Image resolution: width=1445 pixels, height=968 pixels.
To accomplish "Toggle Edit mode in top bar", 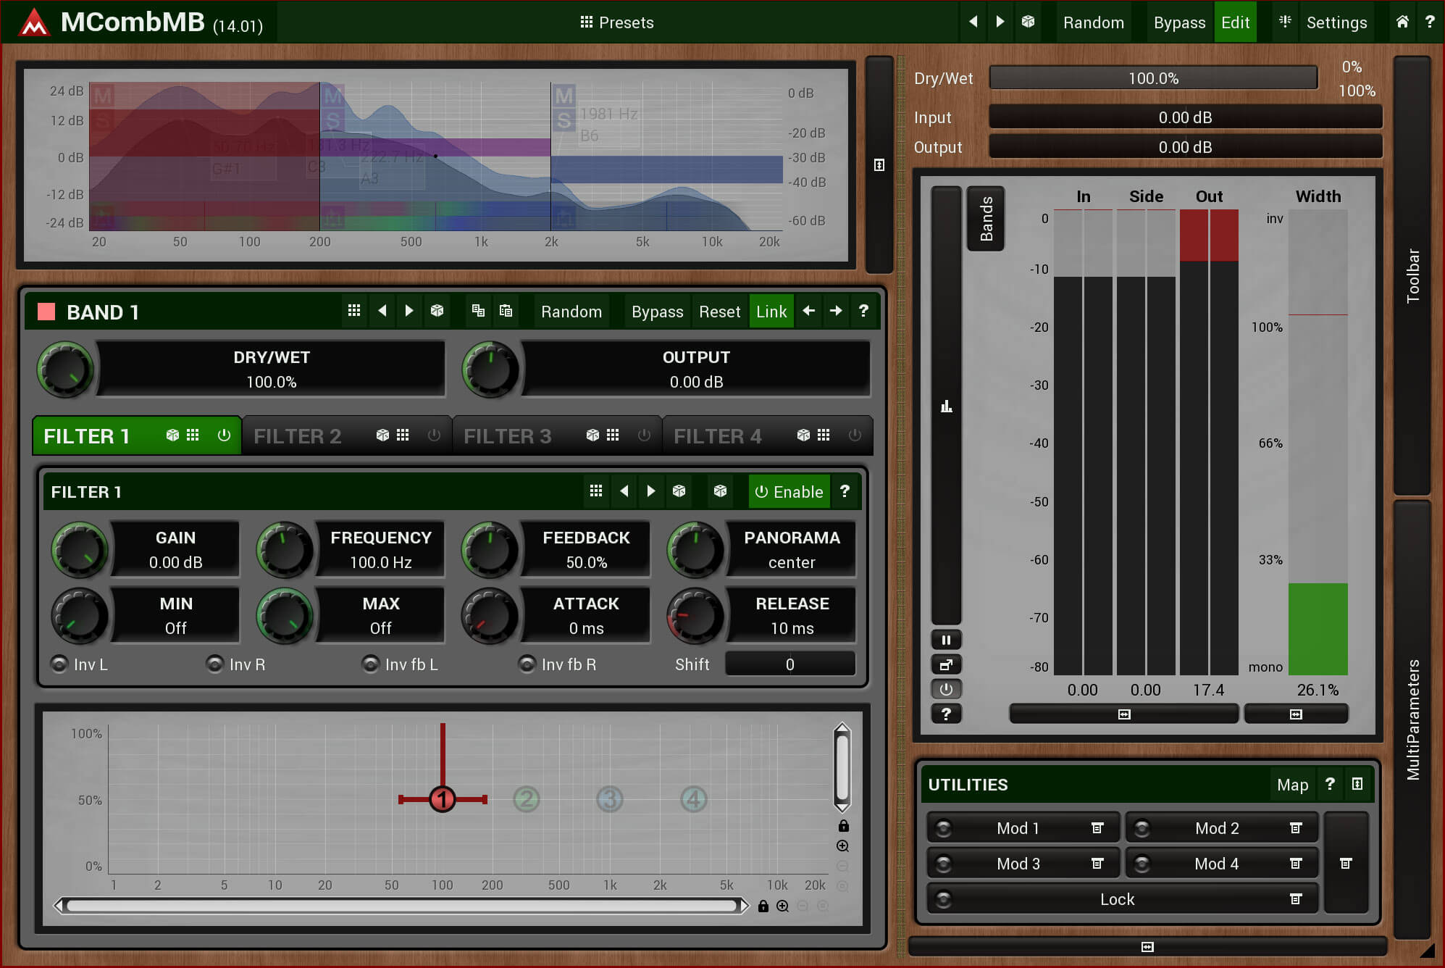I will pos(1235,22).
